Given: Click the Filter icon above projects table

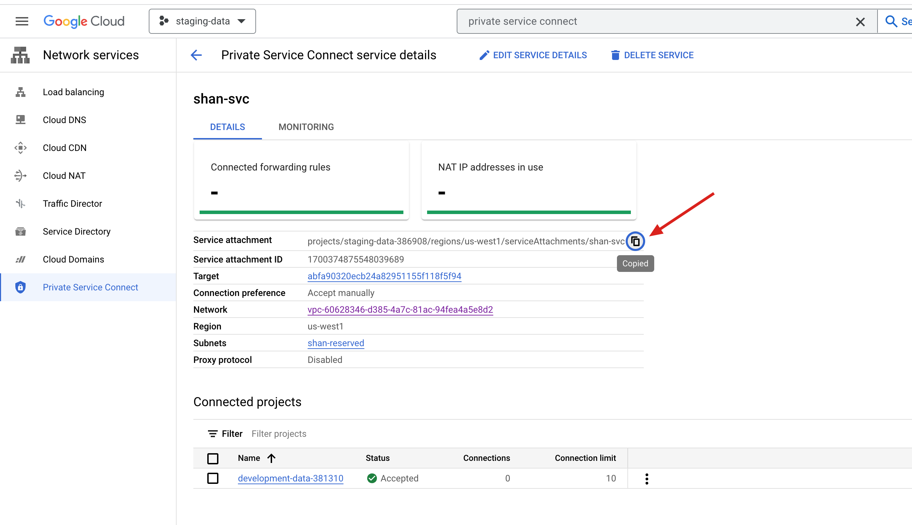Looking at the screenshot, I should click(x=212, y=434).
